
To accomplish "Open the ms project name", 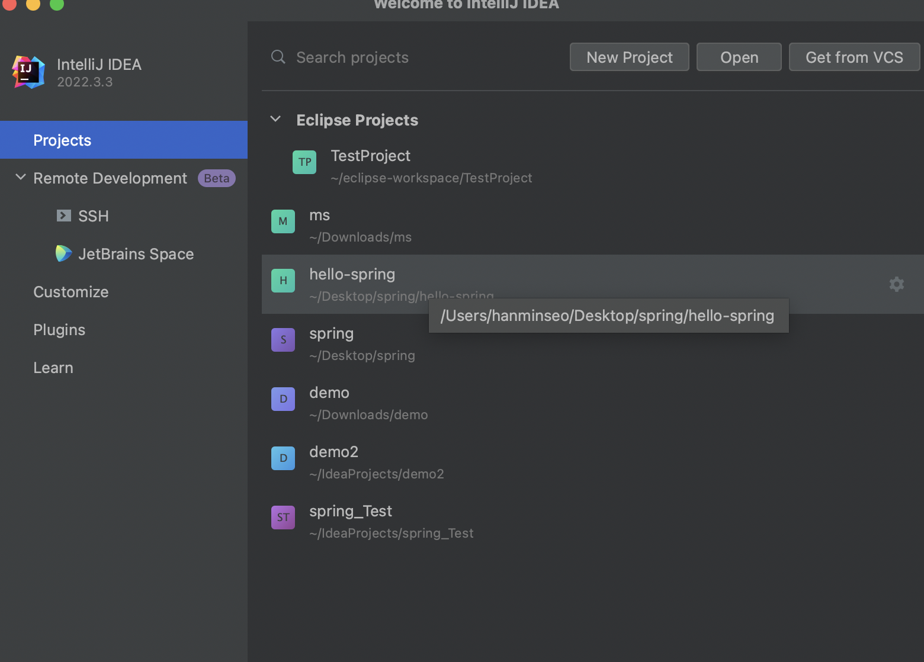I will pyautogui.click(x=320, y=215).
